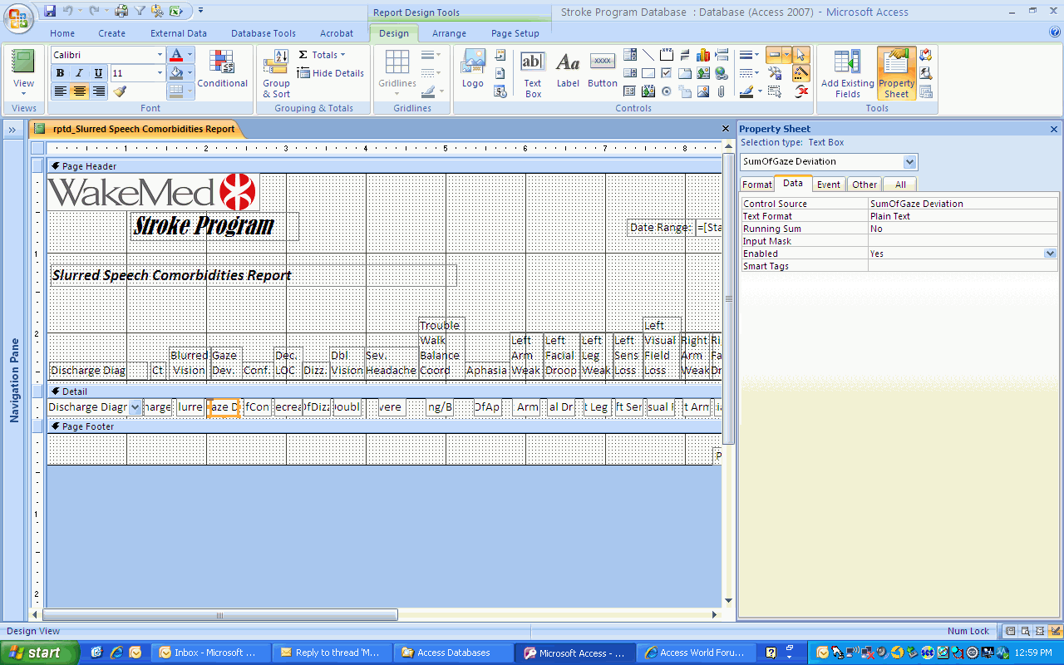
Task: Click the Control Source property field
Action: (x=962, y=204)
